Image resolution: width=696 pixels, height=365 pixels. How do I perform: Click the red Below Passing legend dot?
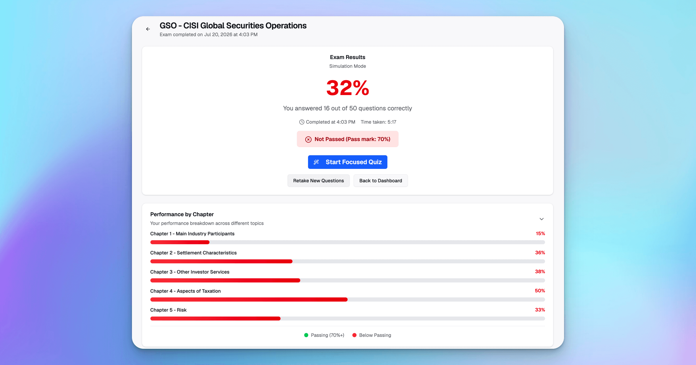point(354,335)
